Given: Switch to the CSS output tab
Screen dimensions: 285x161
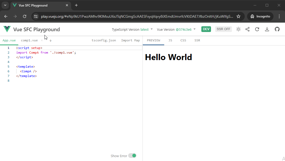Looking at the screenshot, I should [183, 40].
